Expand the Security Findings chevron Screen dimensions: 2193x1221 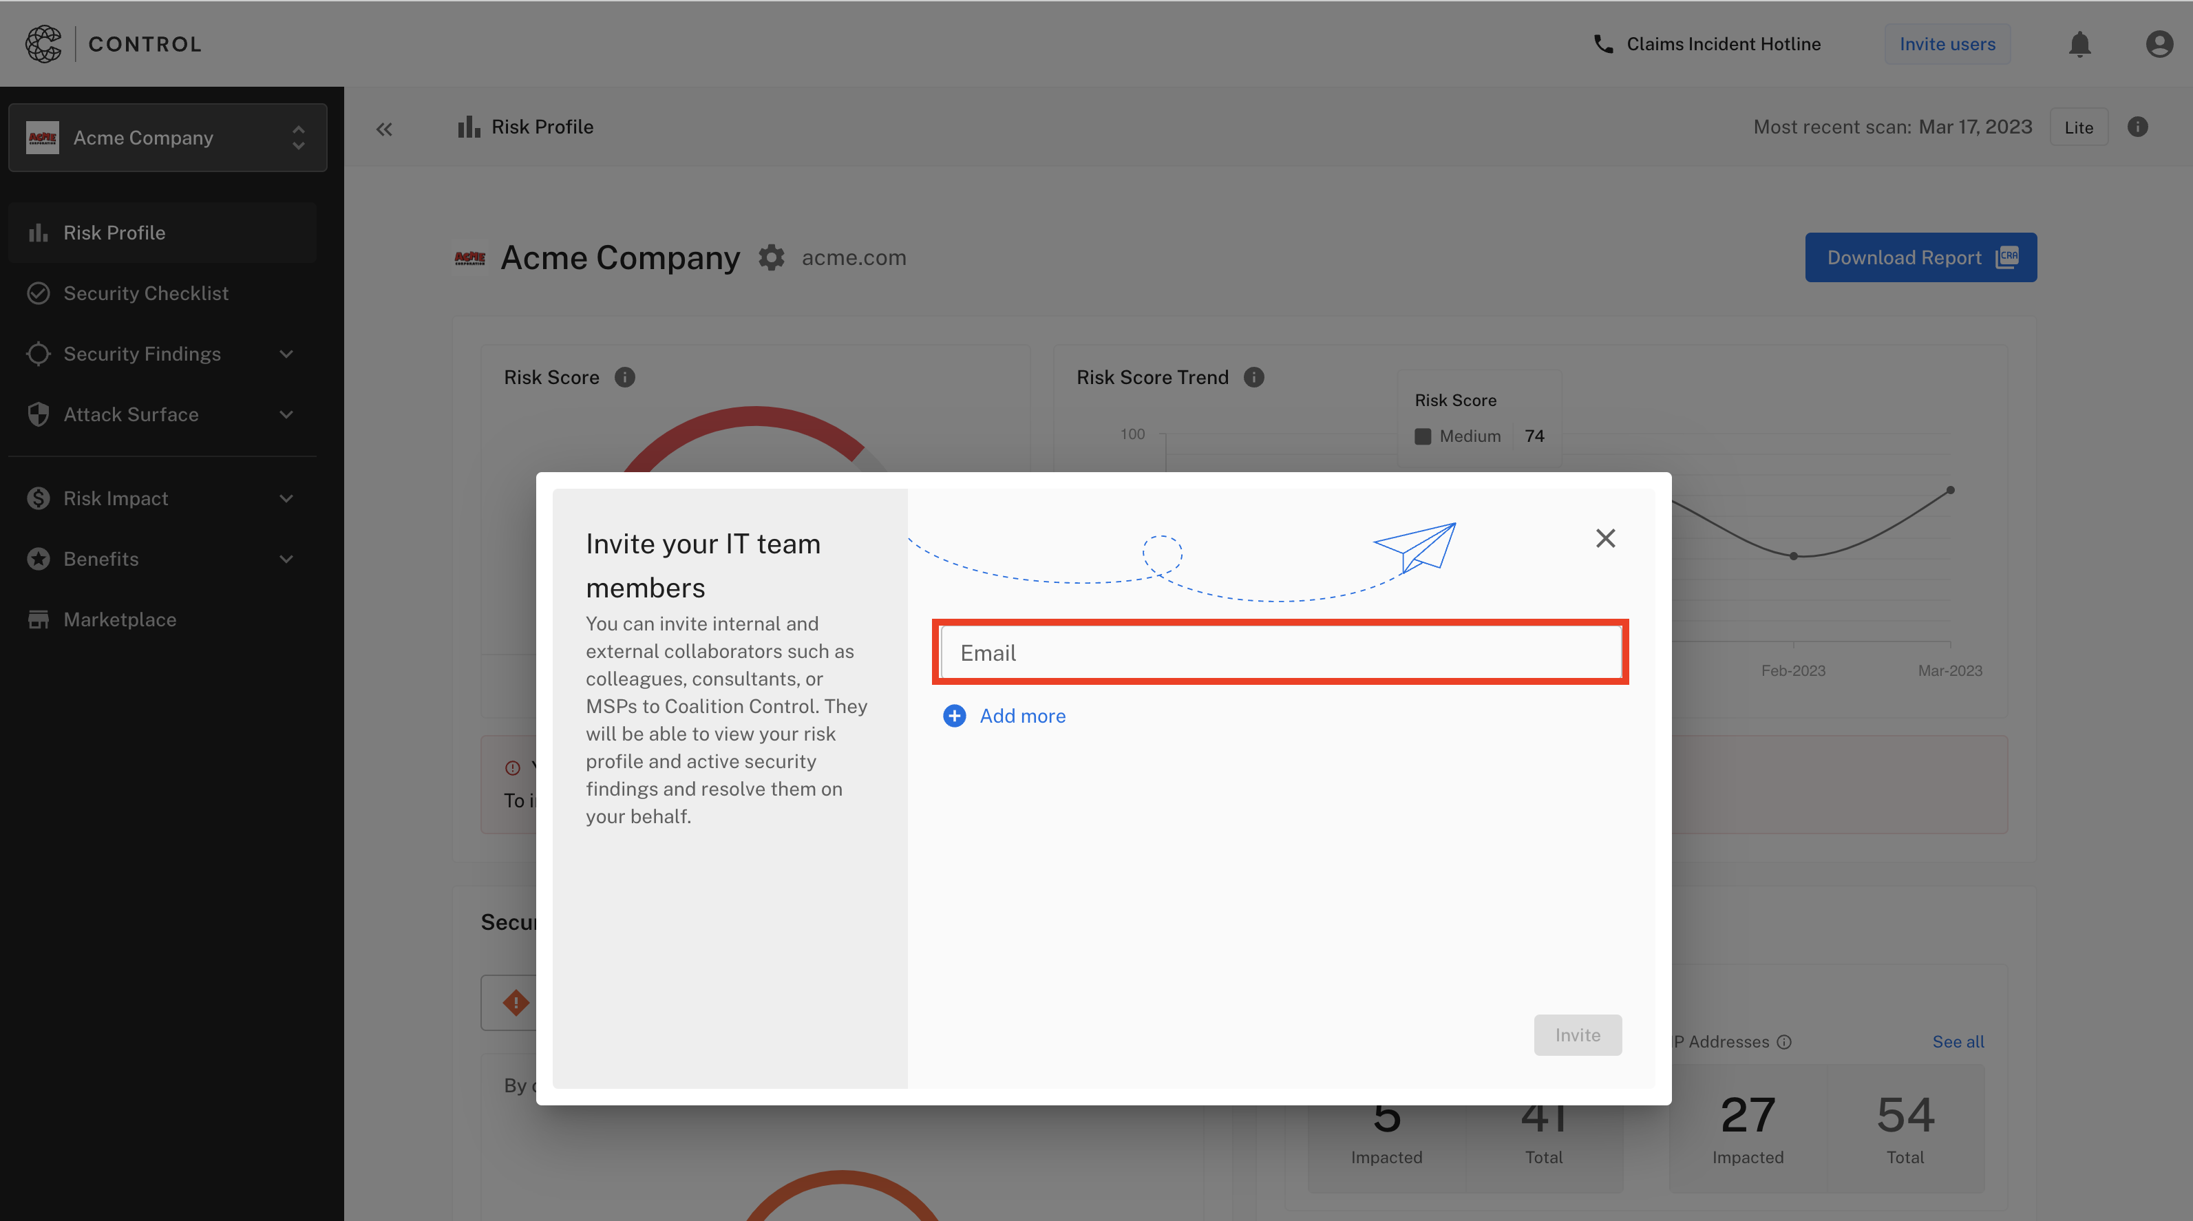(286, 353)
